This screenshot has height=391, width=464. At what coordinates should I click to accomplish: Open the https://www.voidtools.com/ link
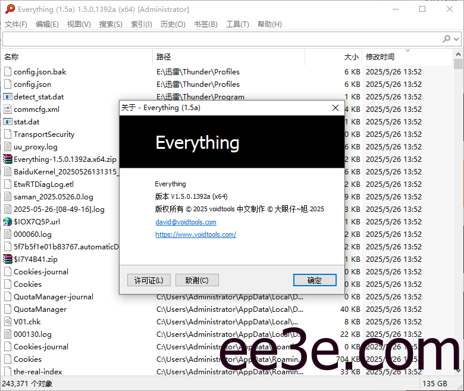tap(196, 234)
